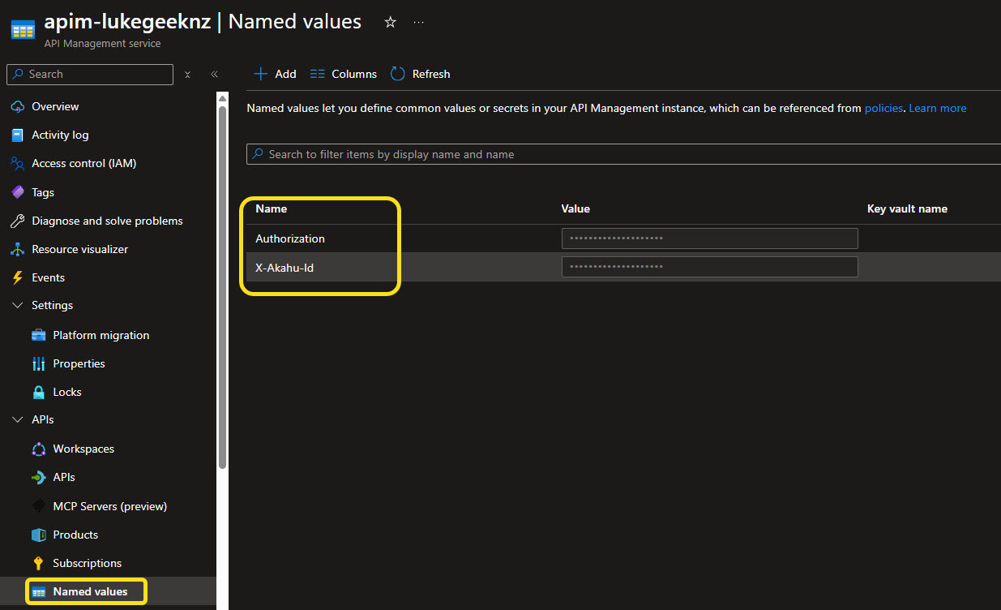Open Named values in the sidebar
The width and height of the screenshot is (1001, 610).
coord(90,591)
